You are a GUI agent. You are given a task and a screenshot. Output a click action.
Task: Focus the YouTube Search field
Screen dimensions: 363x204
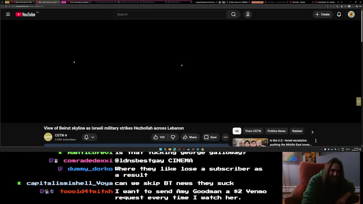pyautogui.click(x=170, y=14)
